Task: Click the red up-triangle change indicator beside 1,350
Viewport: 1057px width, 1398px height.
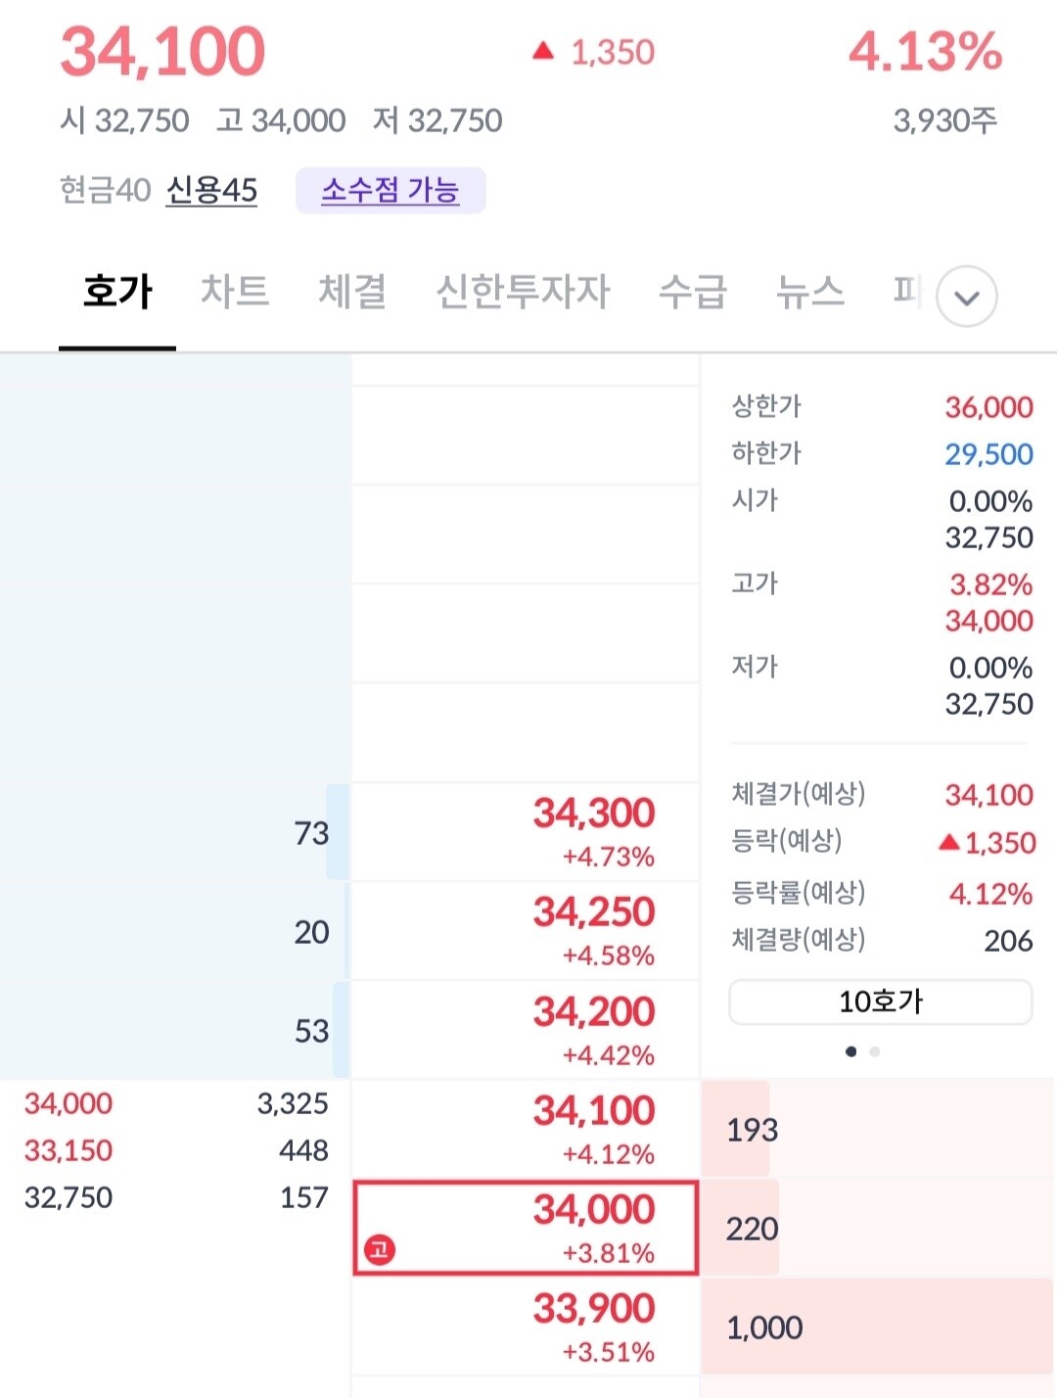Action: pos(544,52)
